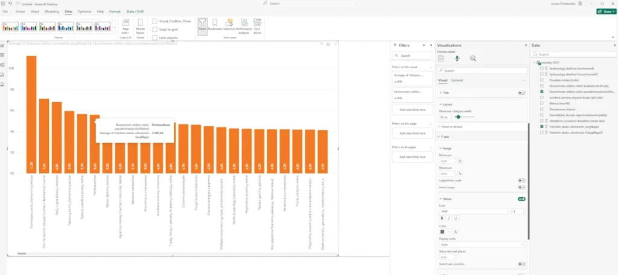Select the Analytics magnifier icon

click(473, 59)
